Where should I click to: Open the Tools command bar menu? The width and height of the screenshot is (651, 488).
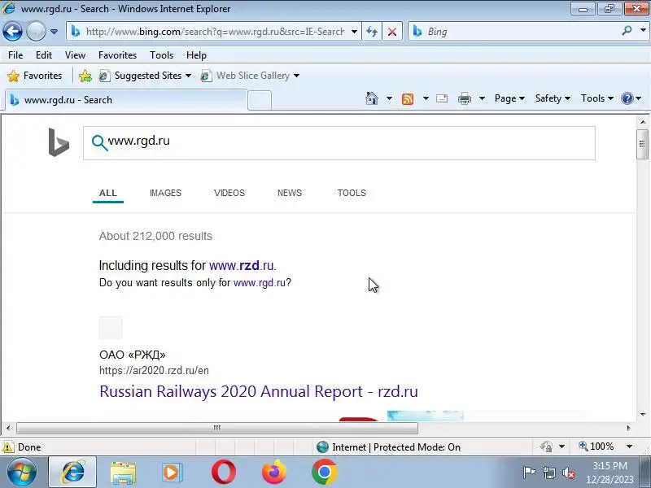point(597,98)
